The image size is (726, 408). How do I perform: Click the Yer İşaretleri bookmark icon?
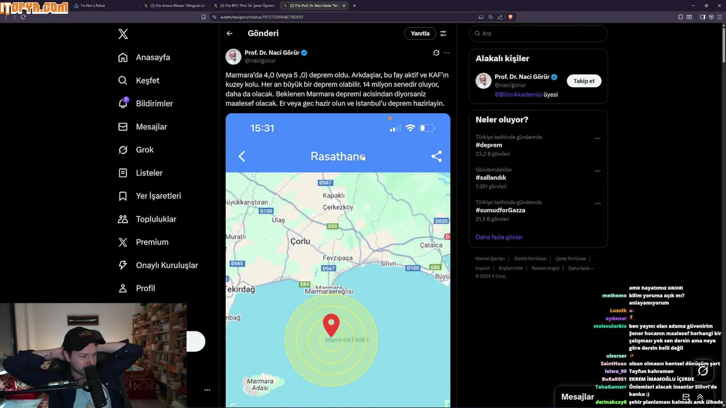pyautogui.click(x=123, y=196)
